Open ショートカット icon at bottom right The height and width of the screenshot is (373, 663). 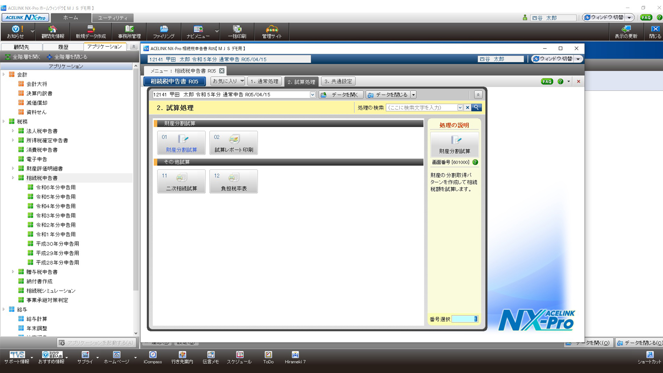coord(650,357)
